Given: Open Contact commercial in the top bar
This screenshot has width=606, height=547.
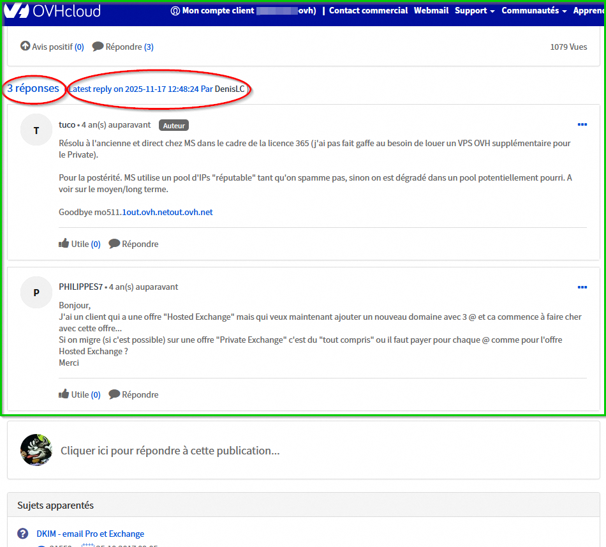Looking at the screenshot, I should click(x=368, y=11).
